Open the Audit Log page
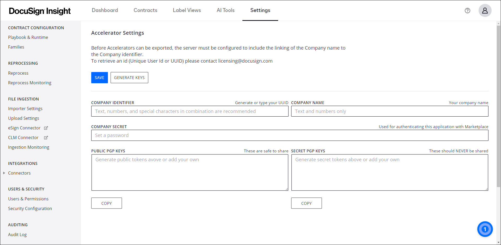501x245 pixels. click(x=17, y=234)
